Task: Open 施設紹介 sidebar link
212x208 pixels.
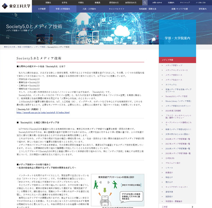Action: click(x=169, y=197)
